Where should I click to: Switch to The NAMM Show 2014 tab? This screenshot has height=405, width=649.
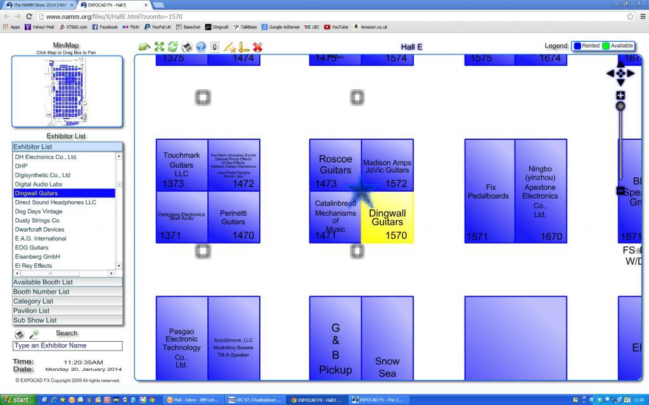pos(39,5)
